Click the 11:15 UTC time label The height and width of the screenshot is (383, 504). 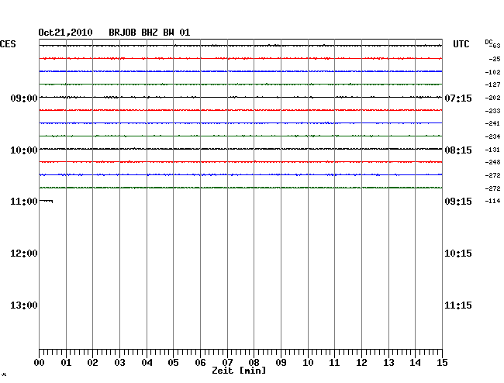(458, 305)
